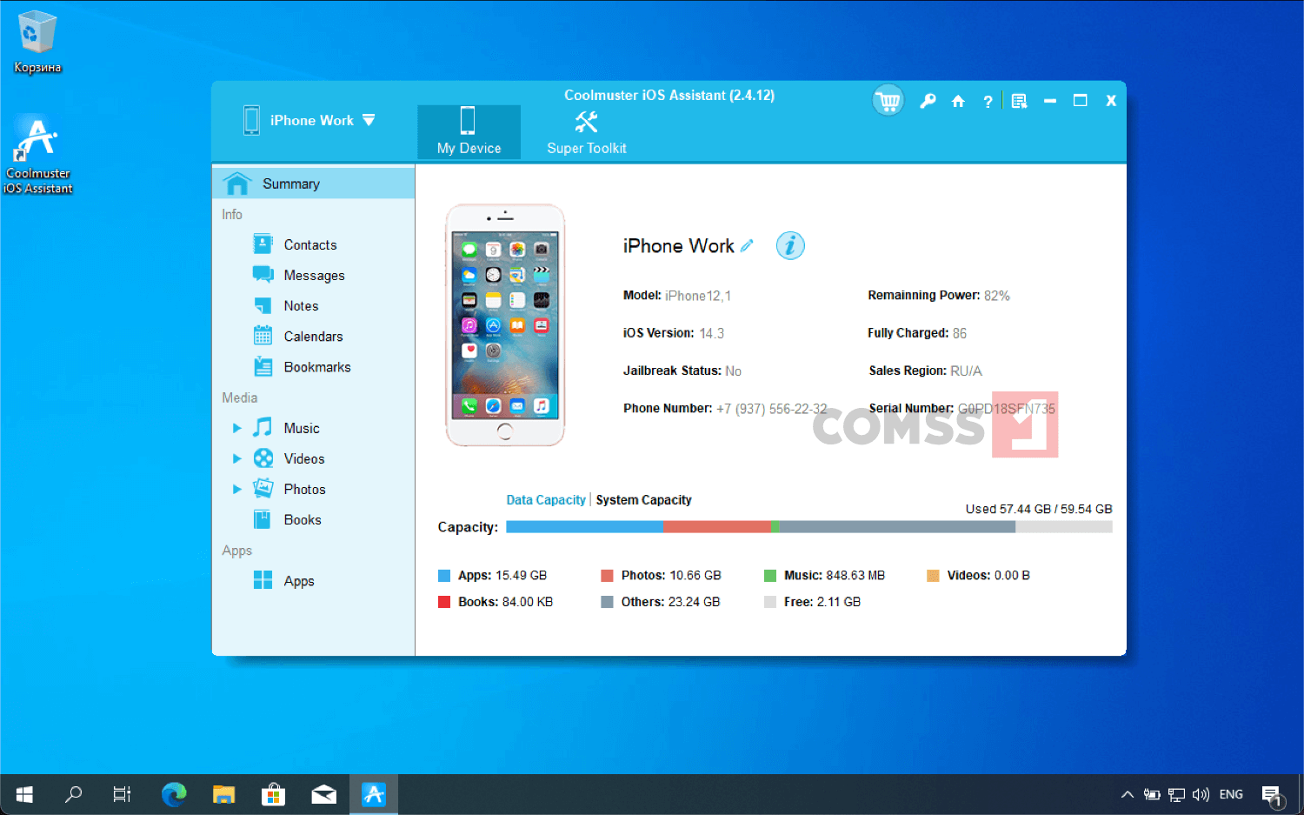
Task: Click the Bookmarks icon in sidebar
Action: 263,367
